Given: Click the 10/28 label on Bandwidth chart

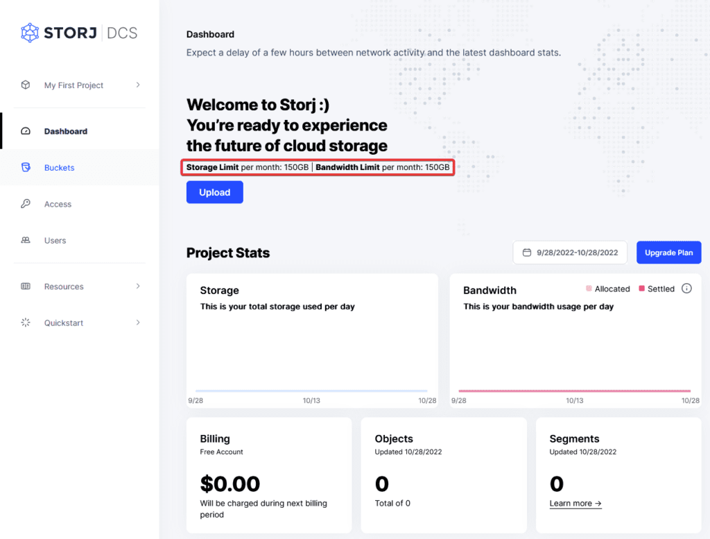Looking at the screenshot, I should pos(691,400).
